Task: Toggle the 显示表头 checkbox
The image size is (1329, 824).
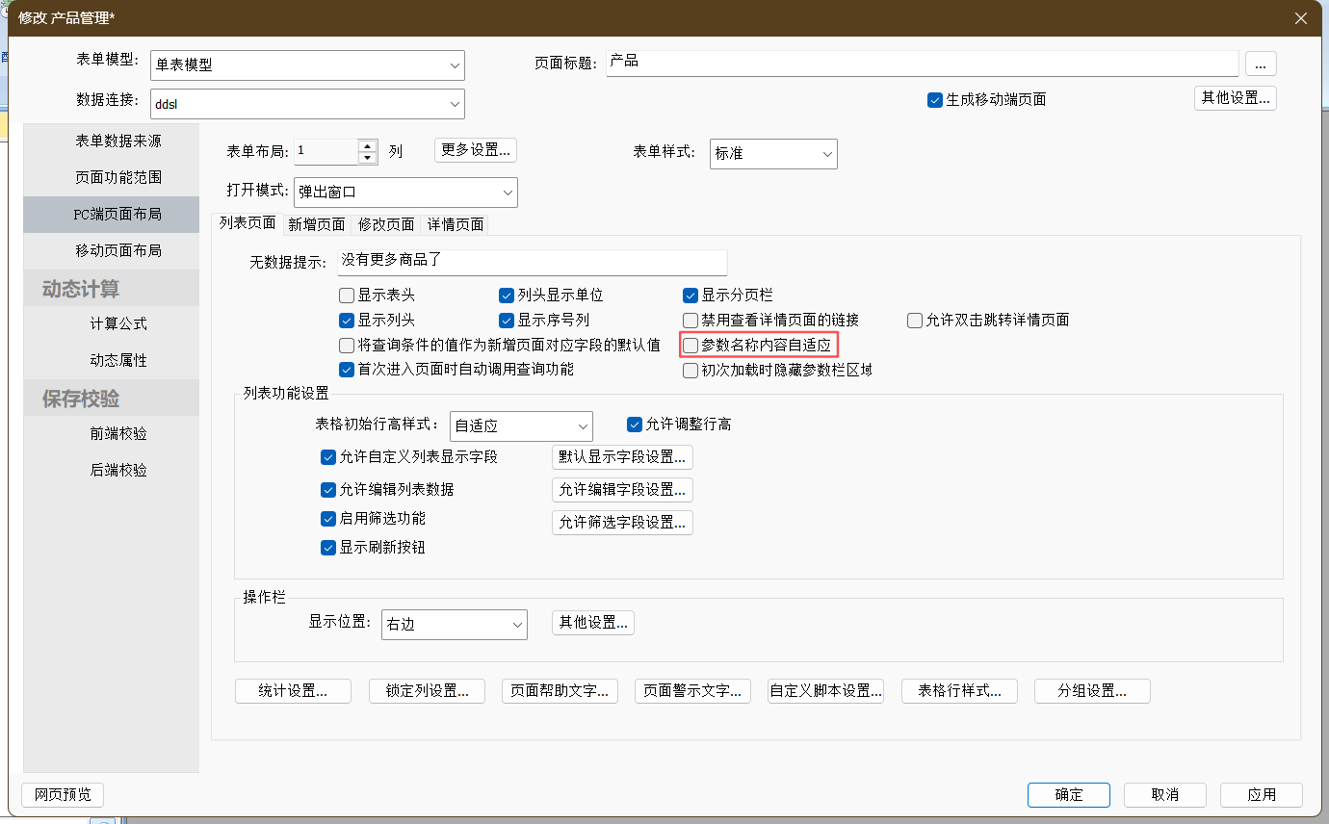Action: pyautogui.click(x=347, y=296)
